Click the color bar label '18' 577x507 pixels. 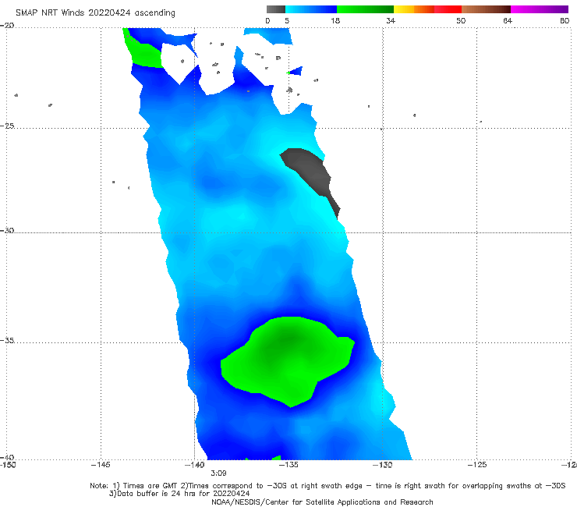coord(335,21)
